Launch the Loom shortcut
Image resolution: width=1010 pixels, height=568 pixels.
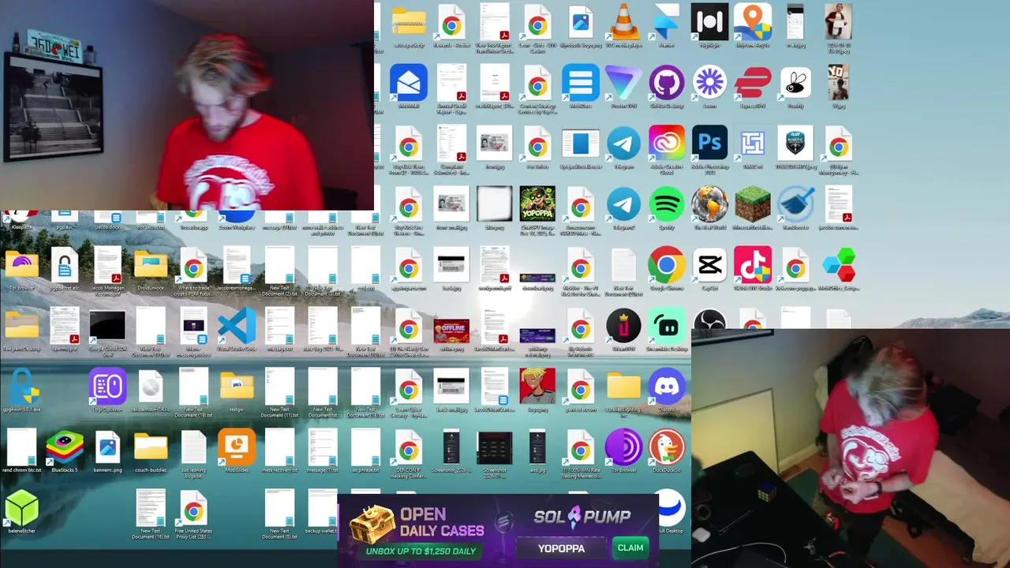coord(709,83)
